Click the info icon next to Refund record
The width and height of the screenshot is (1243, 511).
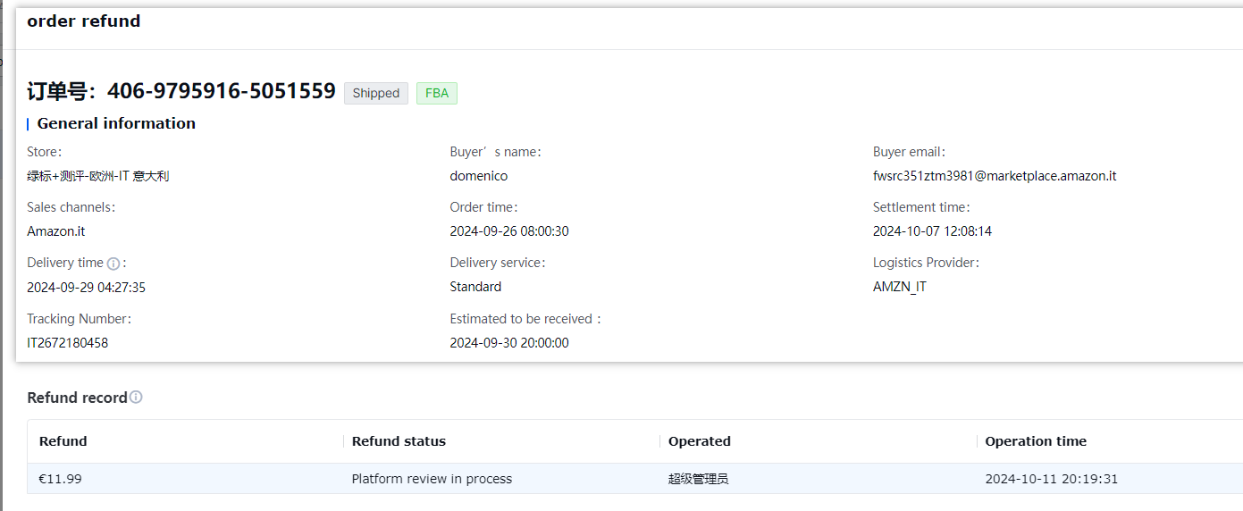coord(136,398)
